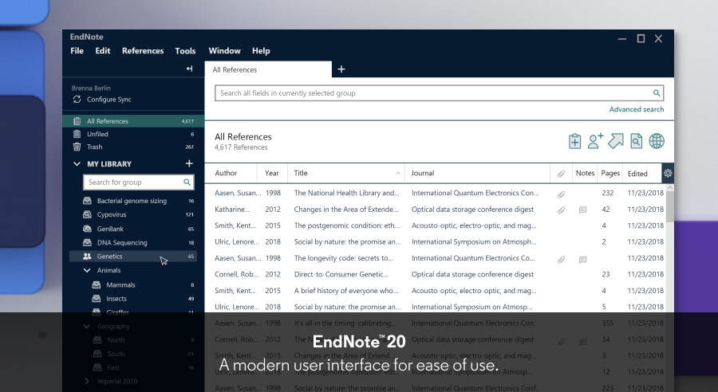Click the Search all fields input box
The height and width of the screenshot is (392, 718).
[x=439, y=93]
